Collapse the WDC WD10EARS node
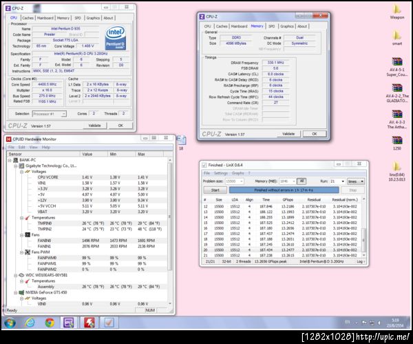This screenshot has height=344, width=413. (x=16, y=276)
